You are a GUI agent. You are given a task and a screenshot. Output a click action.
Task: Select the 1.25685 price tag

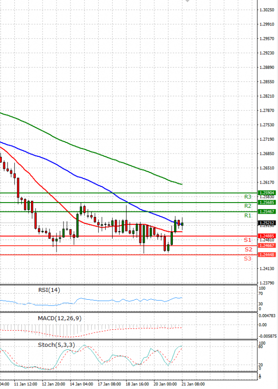(267, 203)
